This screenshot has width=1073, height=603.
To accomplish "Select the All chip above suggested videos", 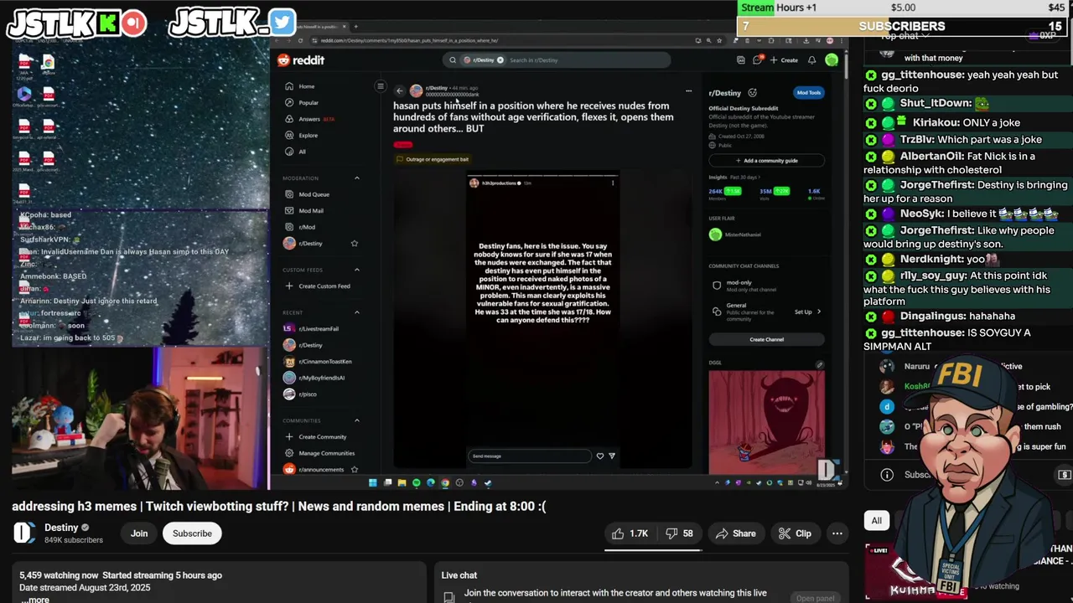I will (876, 521).
